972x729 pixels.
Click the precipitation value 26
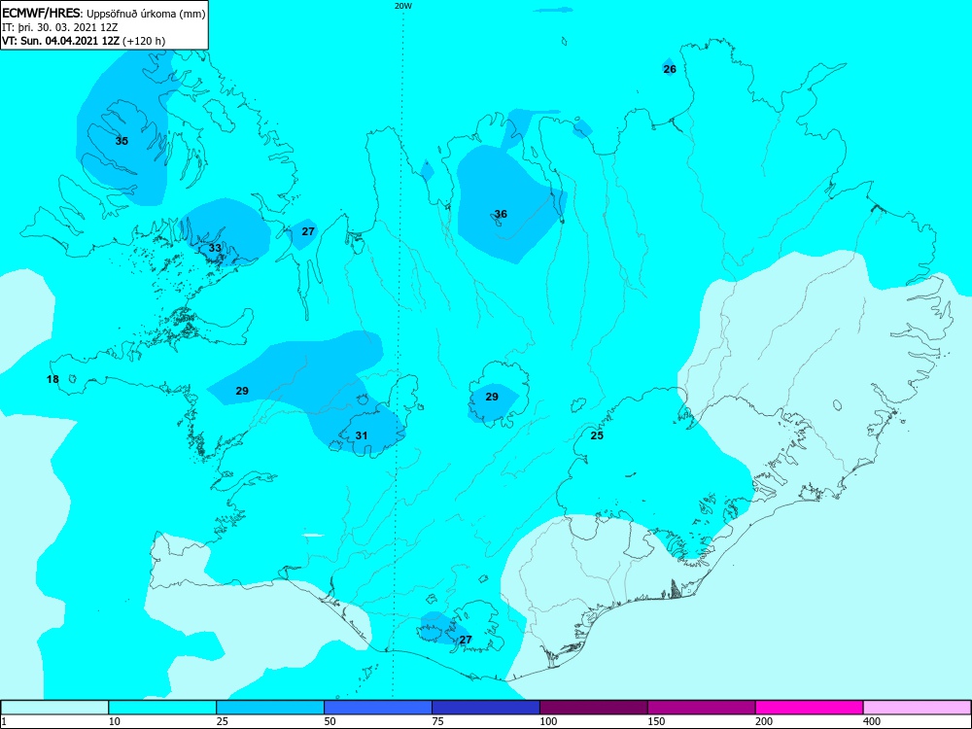(670, 69)
